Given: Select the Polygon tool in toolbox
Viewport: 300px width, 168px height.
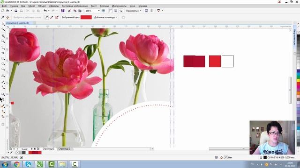Looking at the screenshot, I should click(x=3, y=69).
